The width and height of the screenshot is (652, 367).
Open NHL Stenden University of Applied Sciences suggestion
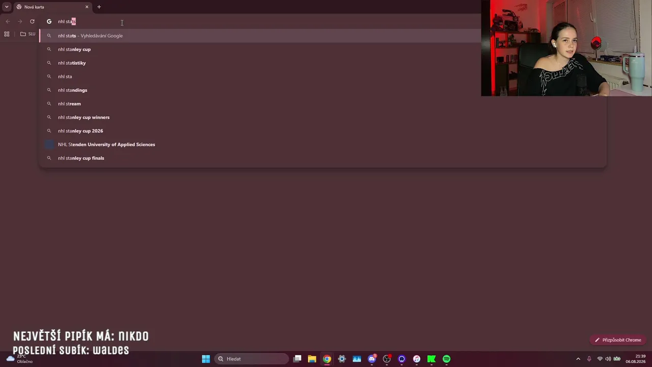click(323, 144)
